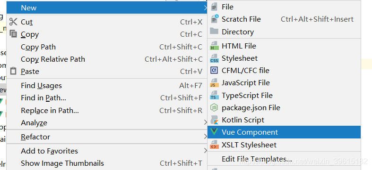372x170 pixels.
Task: Choose Cut from the context menu
Action: 107,22
